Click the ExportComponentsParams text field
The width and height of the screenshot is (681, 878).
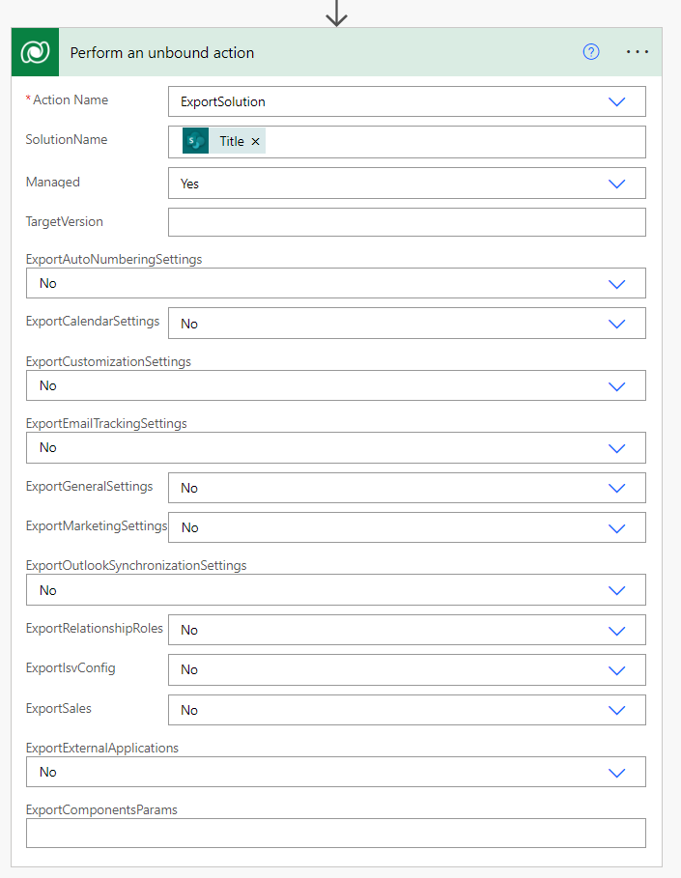(x=335, y=834)
